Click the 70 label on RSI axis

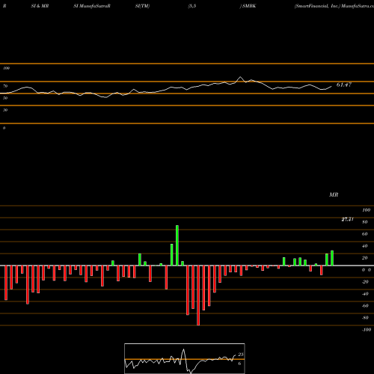click(5, 86)
